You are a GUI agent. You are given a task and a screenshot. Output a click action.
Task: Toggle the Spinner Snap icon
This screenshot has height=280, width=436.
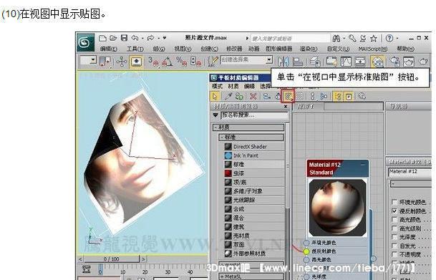[195, 62]
